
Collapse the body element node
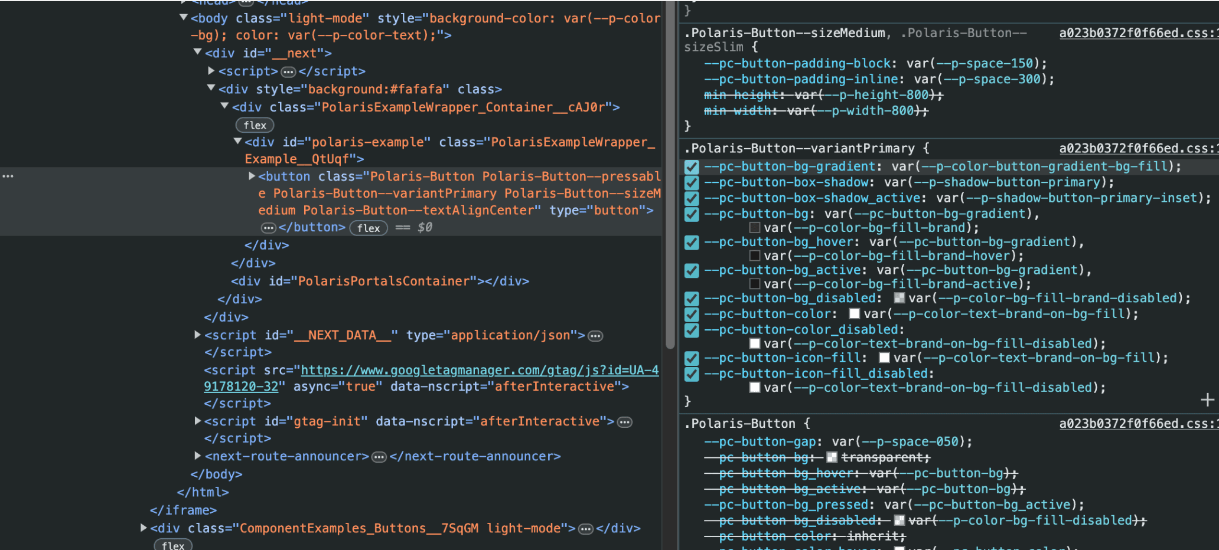coord(184,18)
